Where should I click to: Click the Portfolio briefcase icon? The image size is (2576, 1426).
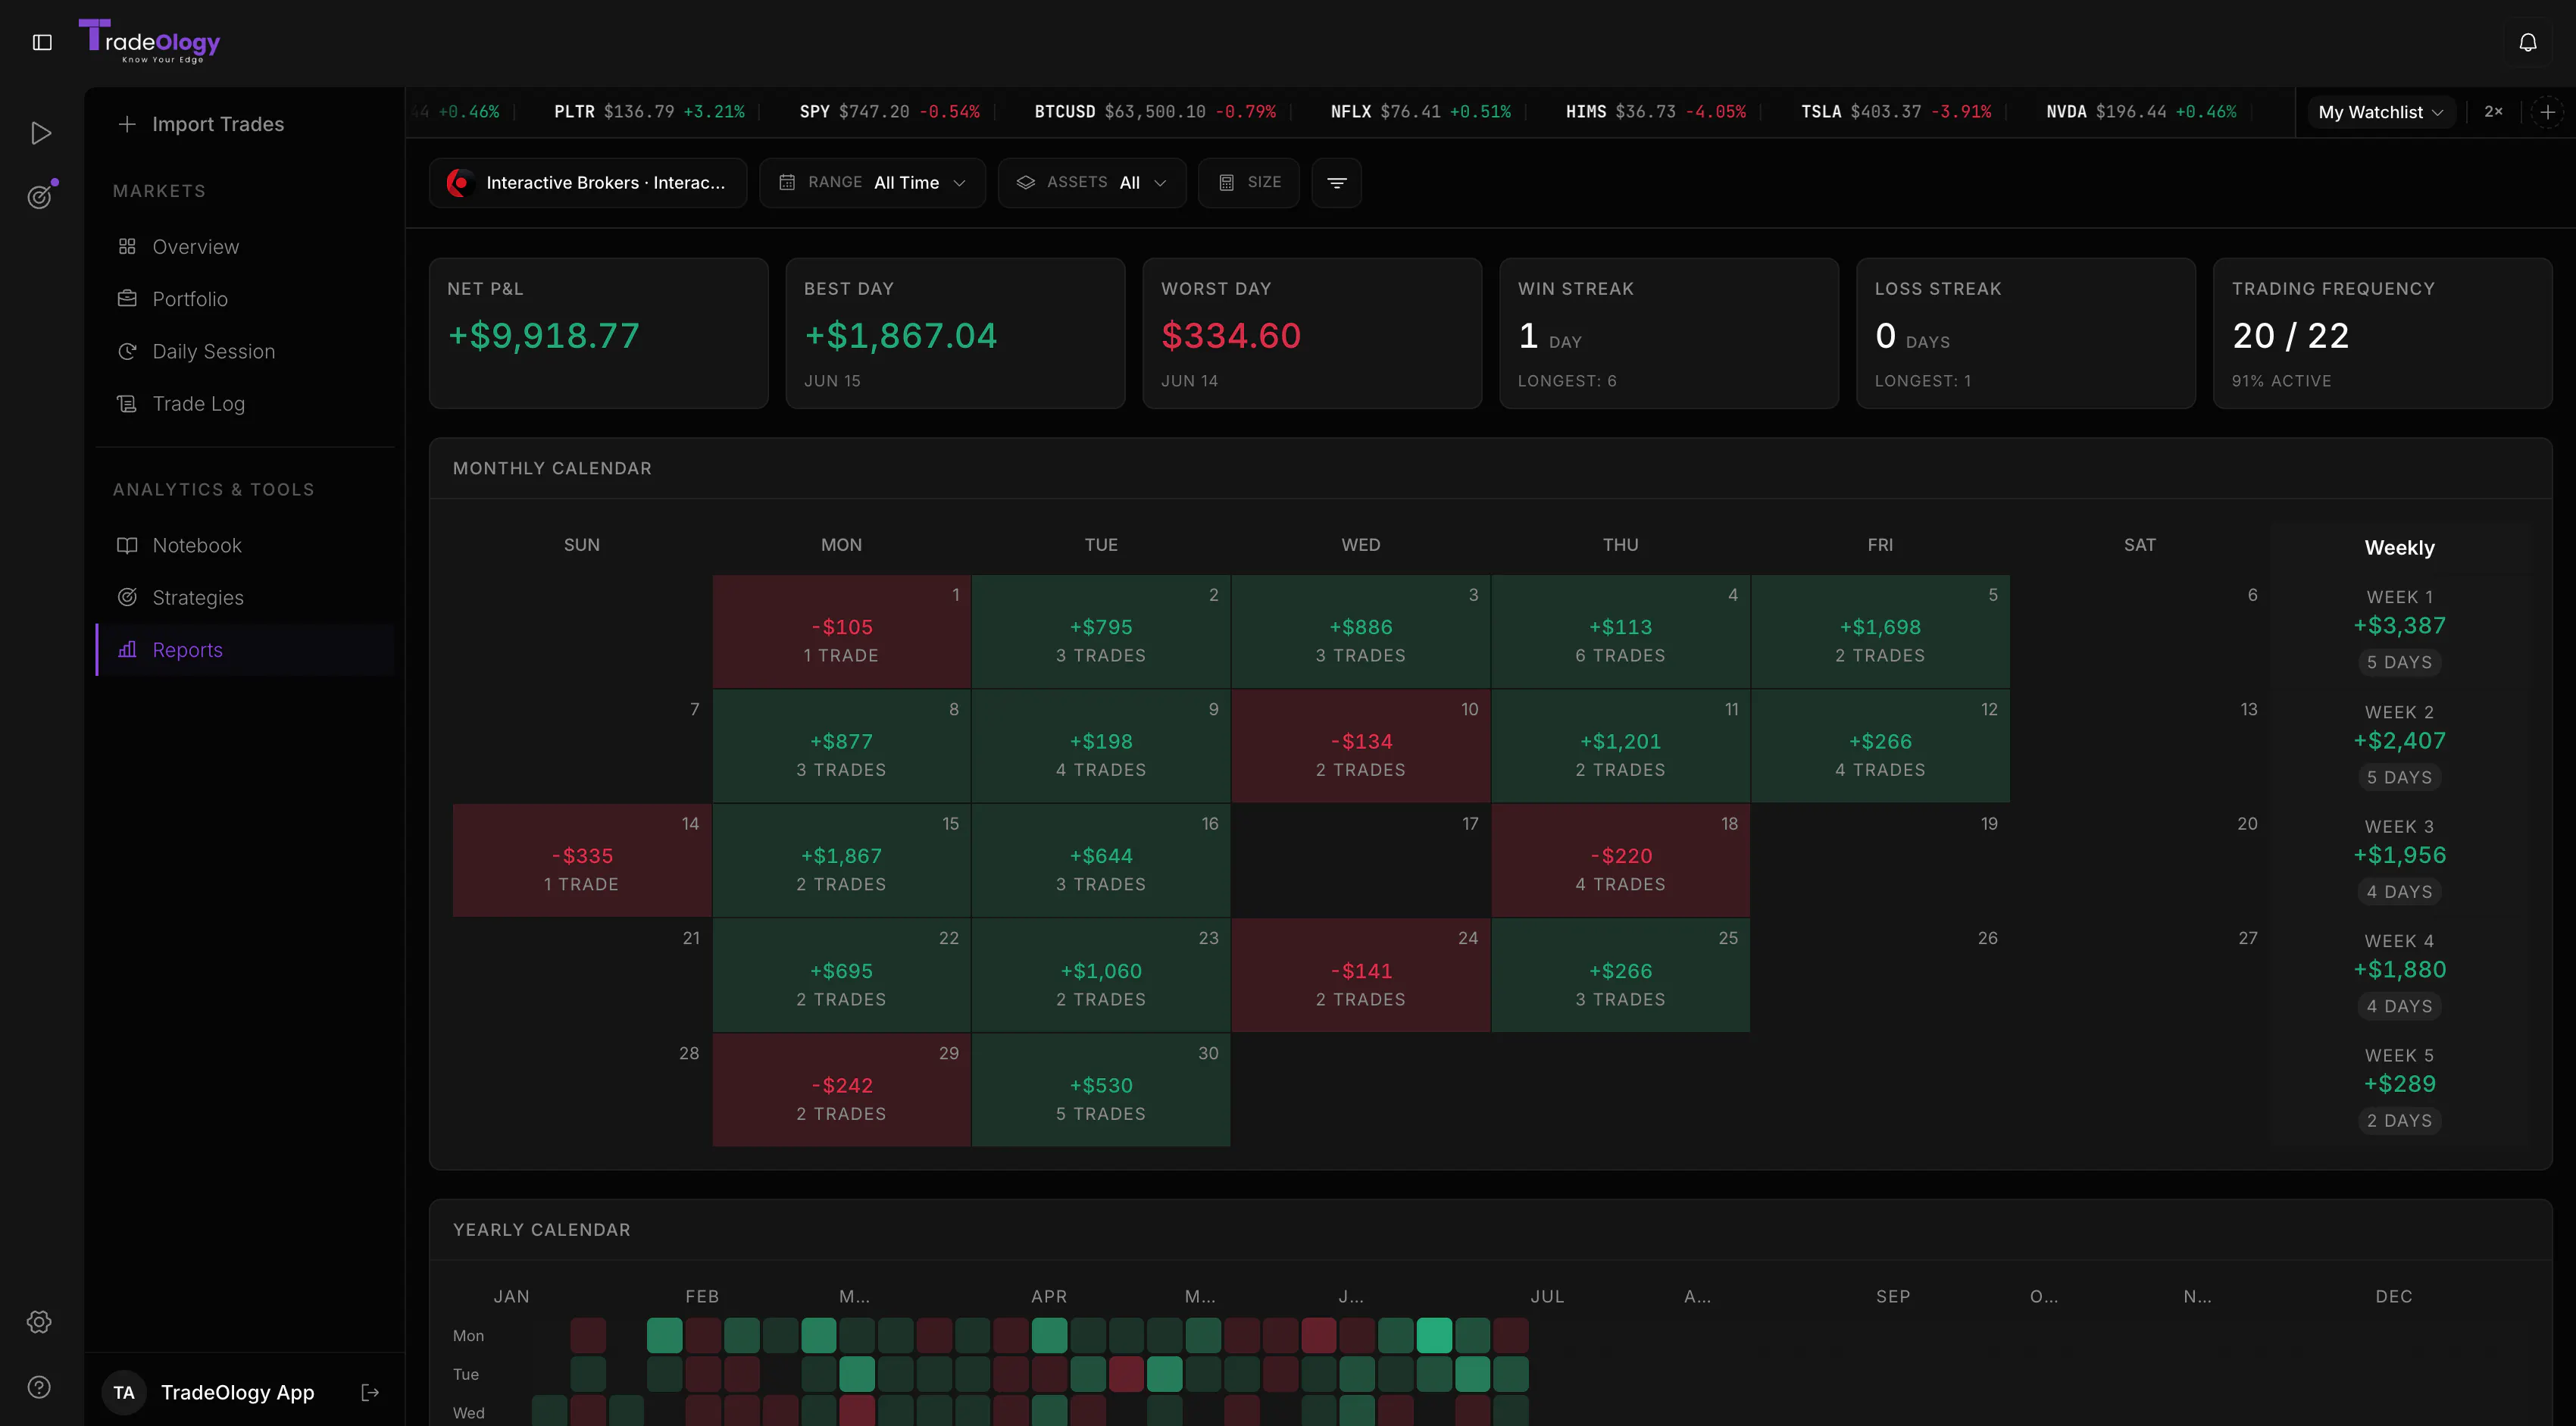click(127, 298)
